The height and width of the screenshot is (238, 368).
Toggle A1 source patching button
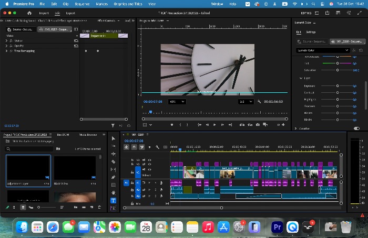click(126, 183)
